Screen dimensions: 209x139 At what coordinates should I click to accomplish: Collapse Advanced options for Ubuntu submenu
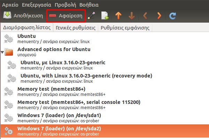point(2,52)
